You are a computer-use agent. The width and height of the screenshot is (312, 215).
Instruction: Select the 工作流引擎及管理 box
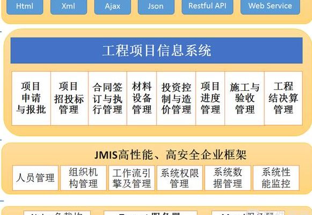[x=132, y=178]
